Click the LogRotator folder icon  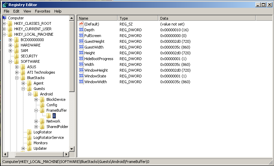click(x=29, y=132)
